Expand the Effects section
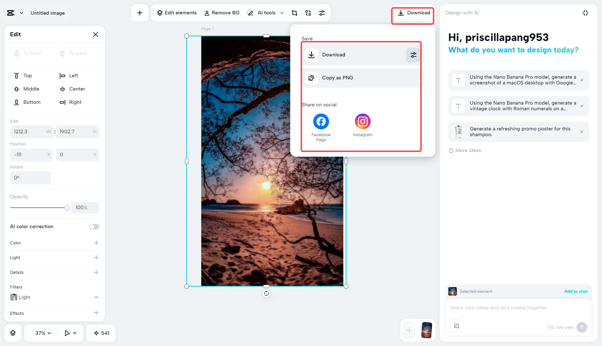This screenshot has width=602, height=346. [x=96, y=313]
